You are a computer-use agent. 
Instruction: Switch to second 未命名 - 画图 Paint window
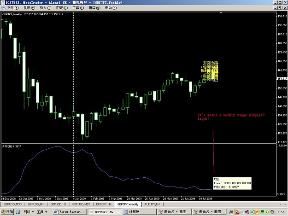coord(209,212)
